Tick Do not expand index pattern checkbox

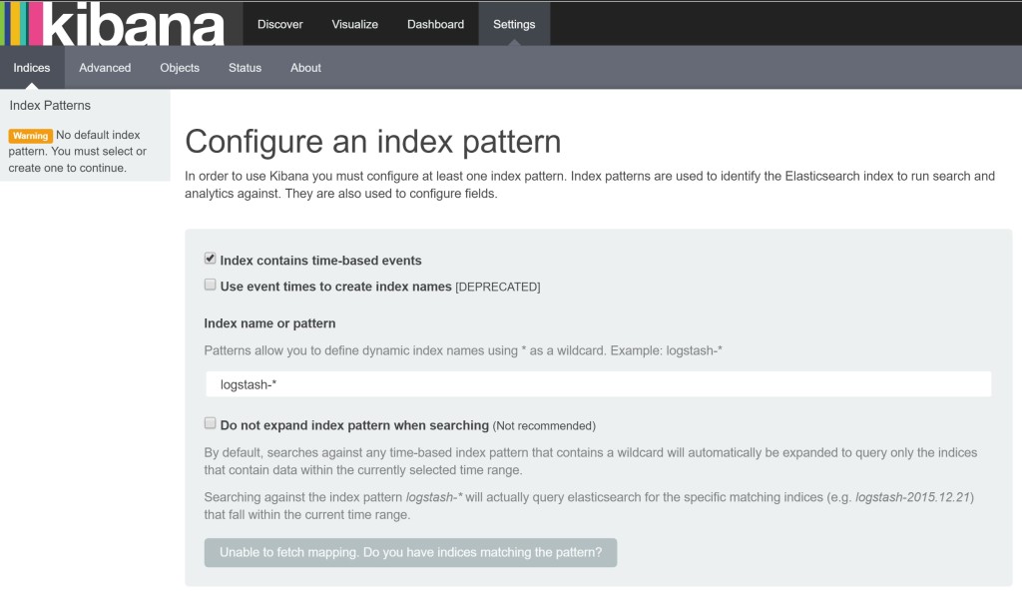211,423
